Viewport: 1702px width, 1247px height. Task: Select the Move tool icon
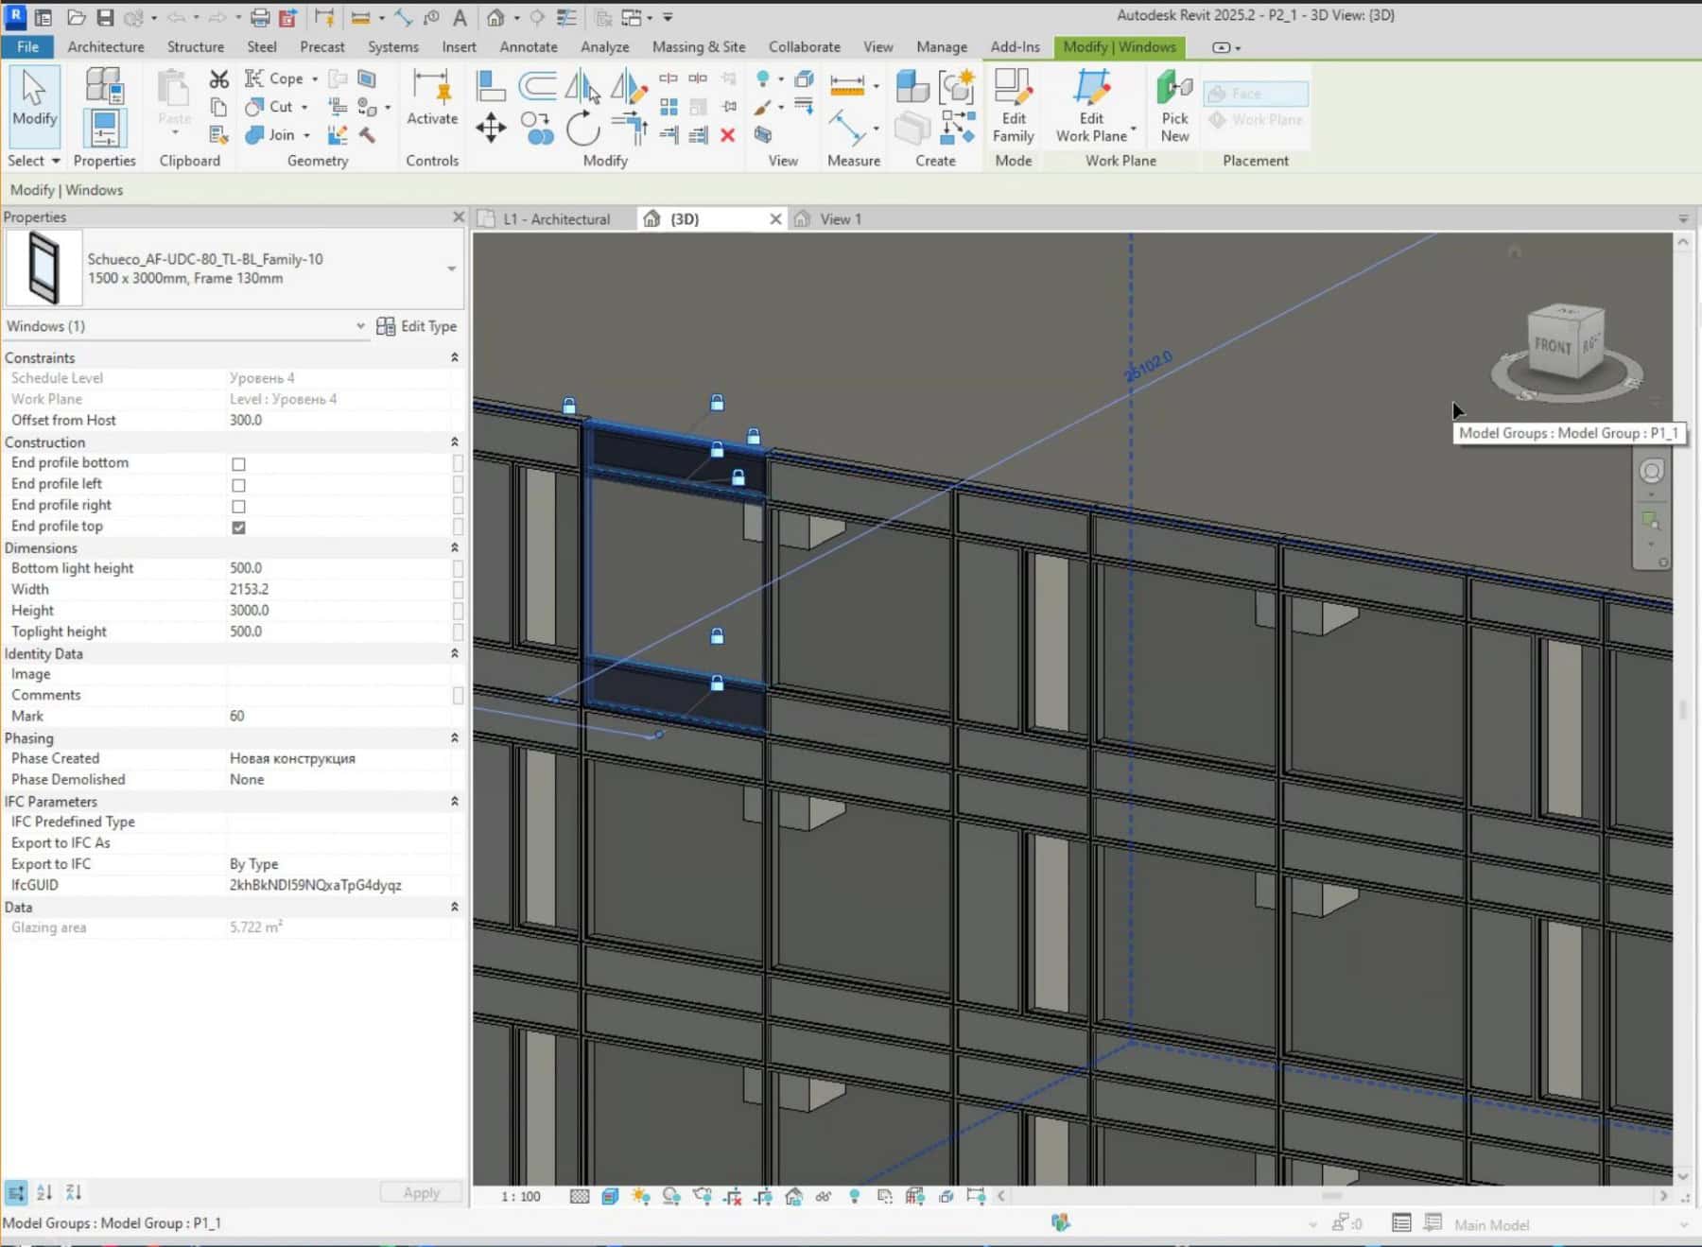click(x=491, y=127)
